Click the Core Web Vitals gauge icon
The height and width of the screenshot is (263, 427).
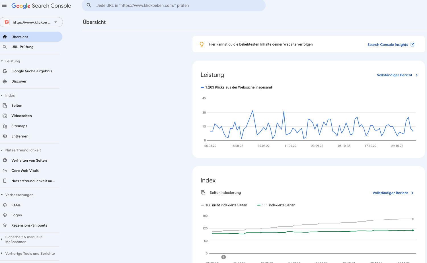point(5,171)
